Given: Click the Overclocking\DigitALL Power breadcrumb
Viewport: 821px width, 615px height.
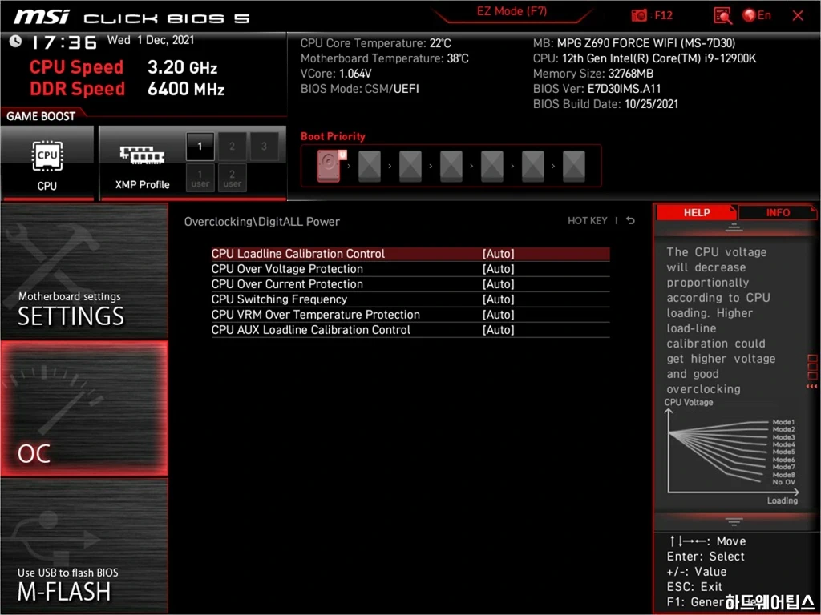Looking at the screenshot, I should pyautogui.click(x=262, y=221).
